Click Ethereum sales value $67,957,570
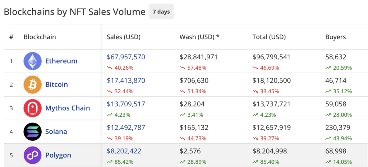368x167 pixels. point(126,57)
